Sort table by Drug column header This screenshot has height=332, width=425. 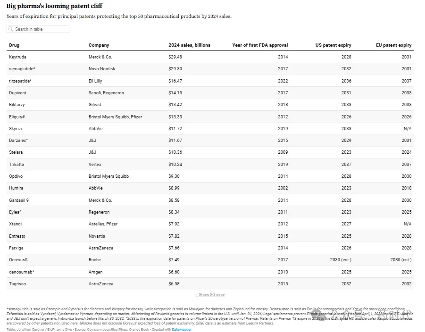tap(14, 45)
